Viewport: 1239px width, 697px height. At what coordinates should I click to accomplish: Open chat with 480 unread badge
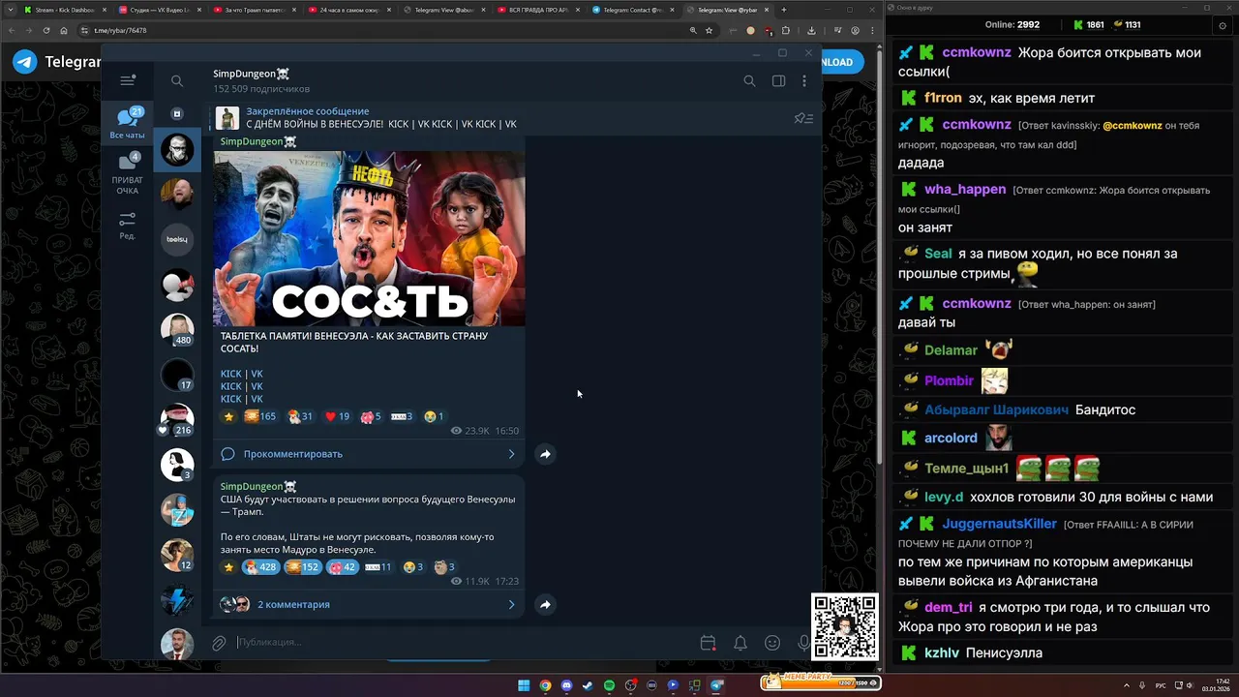coord(177,329)
